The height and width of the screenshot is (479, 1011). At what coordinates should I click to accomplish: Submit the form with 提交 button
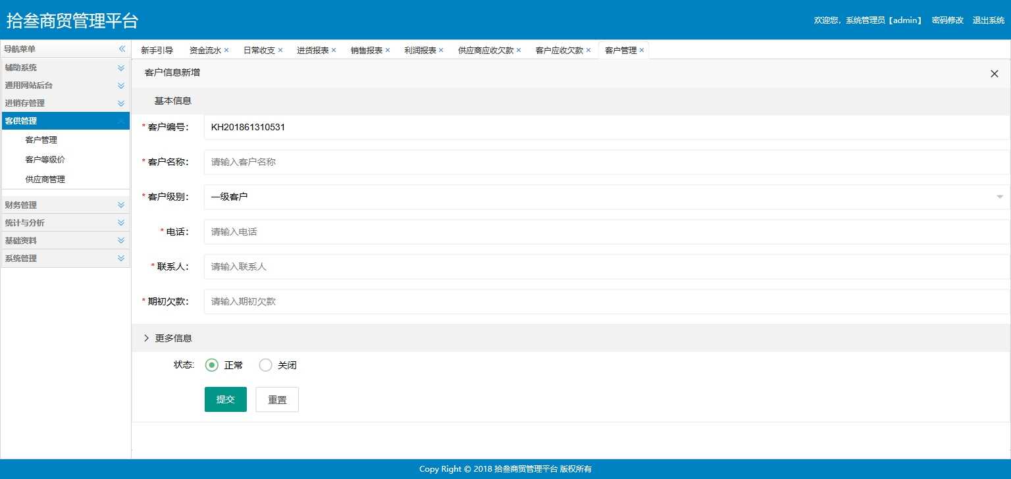(226, 399)
